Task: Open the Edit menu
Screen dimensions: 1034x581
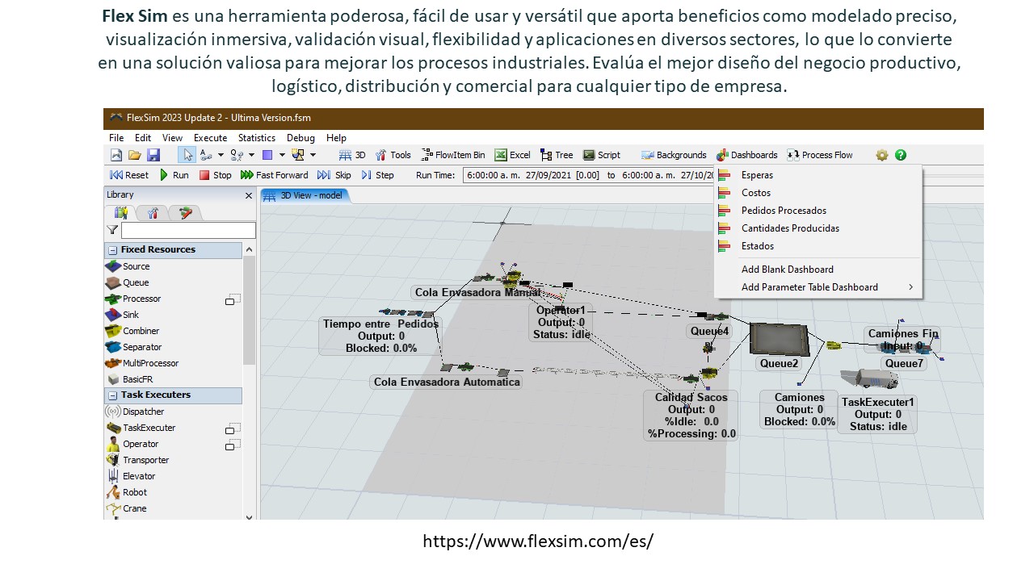Action: coord(143,138)
